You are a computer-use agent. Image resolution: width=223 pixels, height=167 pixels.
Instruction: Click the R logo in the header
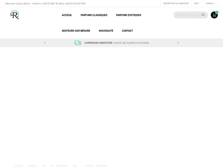[x=15, y=15]
